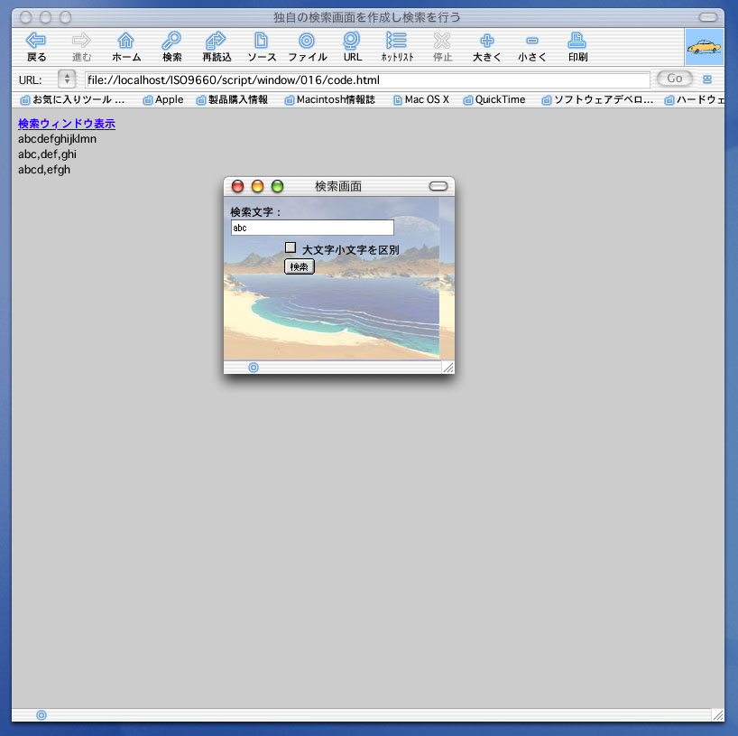Open the ホーム home page icon
This screenshot has width=738, height=736.
[125, 41]
